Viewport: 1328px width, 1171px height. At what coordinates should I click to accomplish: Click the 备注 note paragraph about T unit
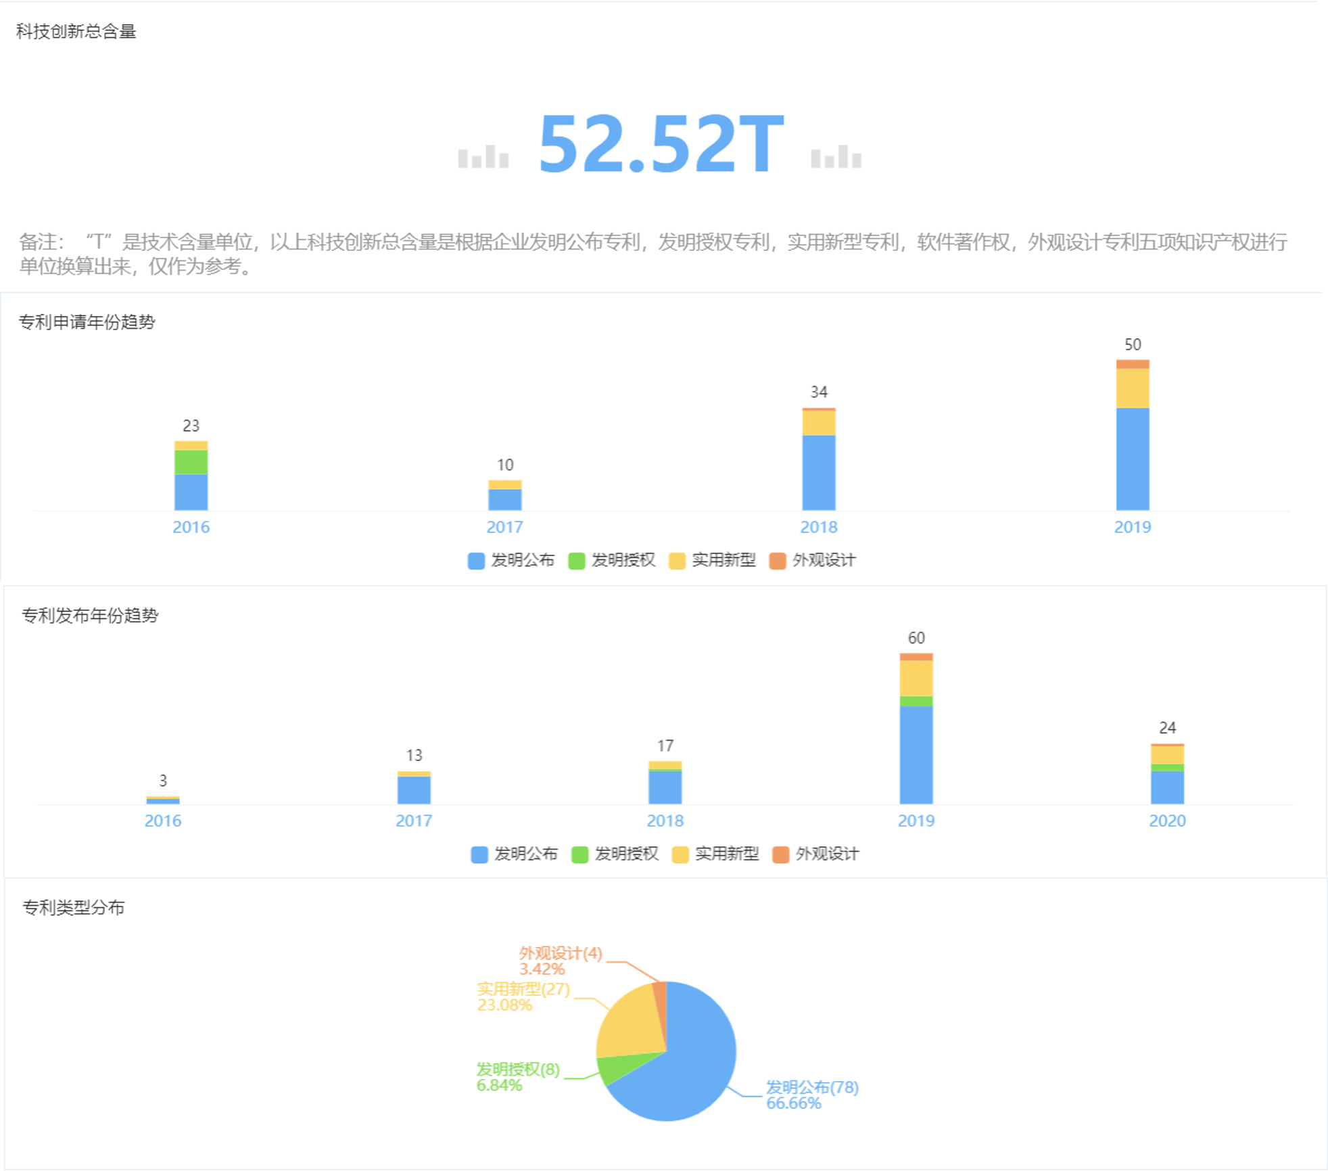tap(653, 254)
